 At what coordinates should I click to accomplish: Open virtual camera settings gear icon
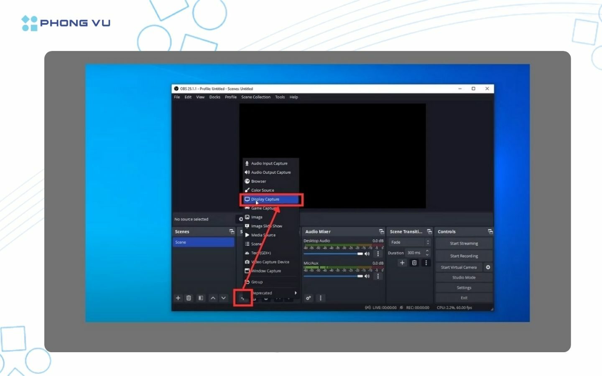(488, 267)
